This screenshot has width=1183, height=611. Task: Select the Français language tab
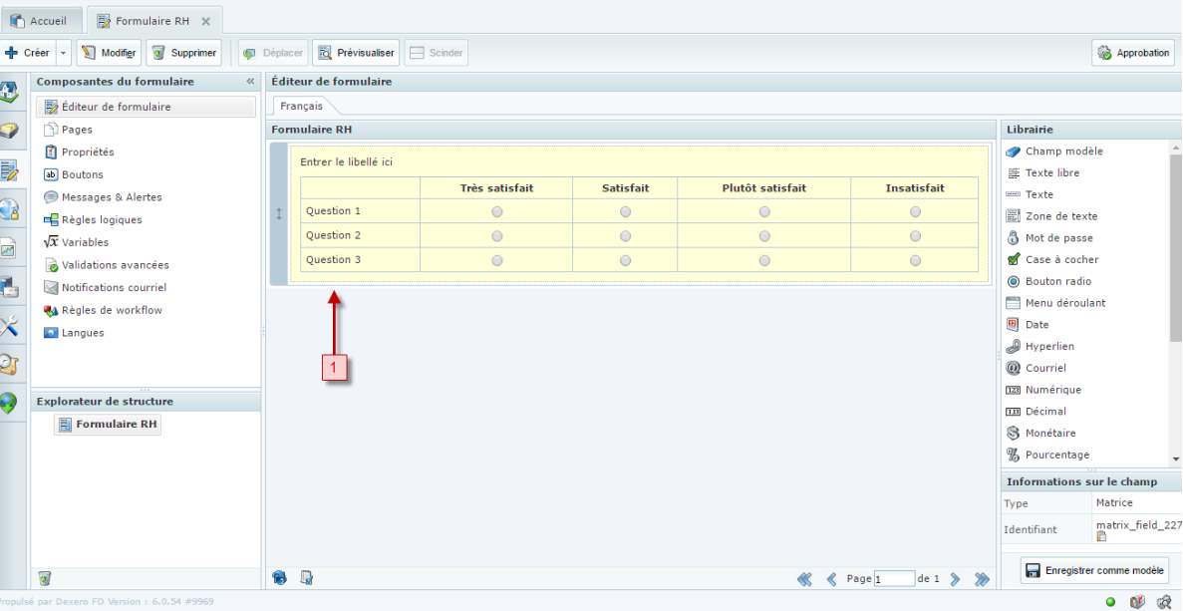click(301, 106)
